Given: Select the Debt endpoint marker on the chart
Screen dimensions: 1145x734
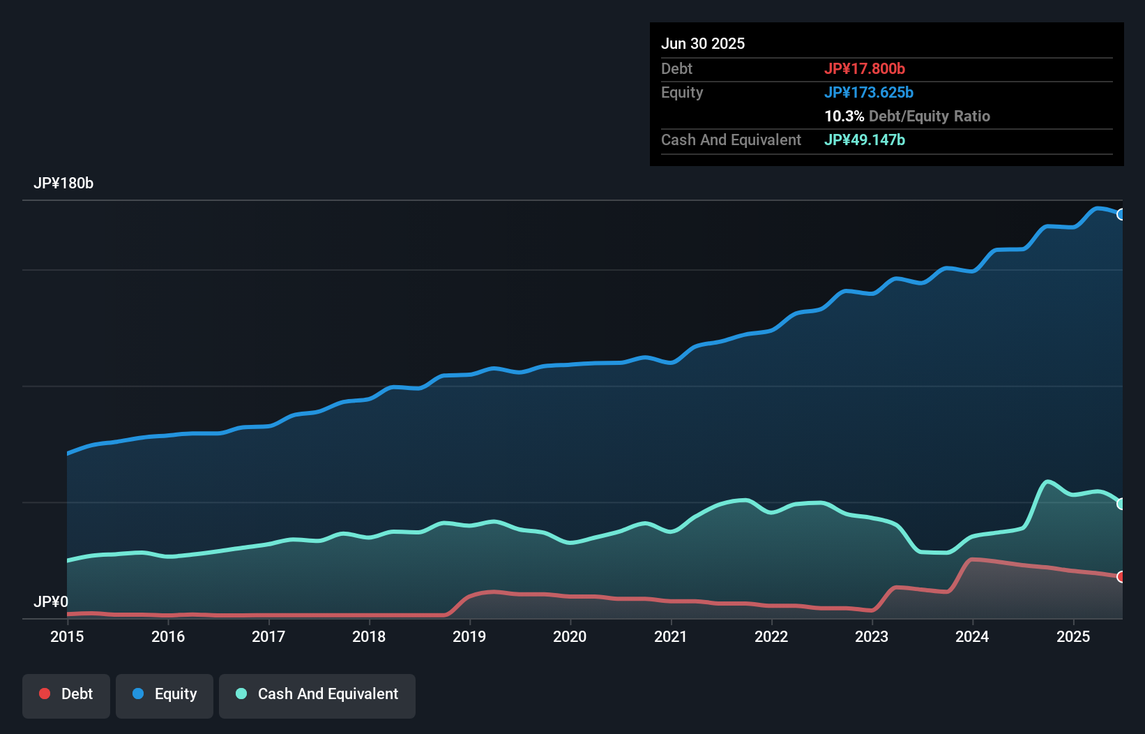Looking at the screenshot, I should click(x=1120, y=577).
